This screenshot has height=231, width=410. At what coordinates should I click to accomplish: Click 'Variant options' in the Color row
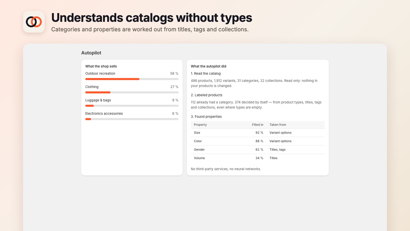click(281, 141)
